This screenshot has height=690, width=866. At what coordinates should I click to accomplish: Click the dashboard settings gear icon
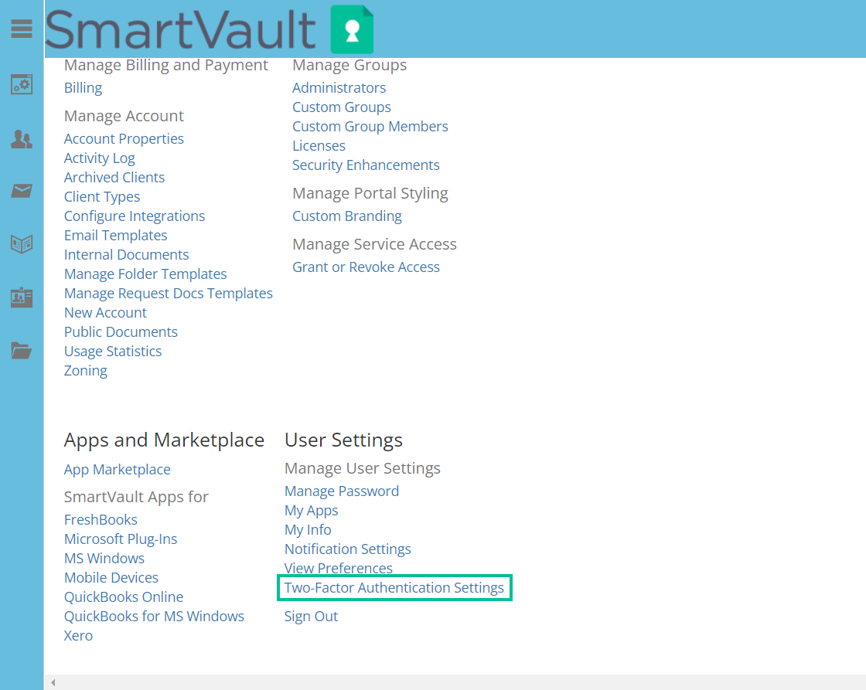tap(21, 85)
